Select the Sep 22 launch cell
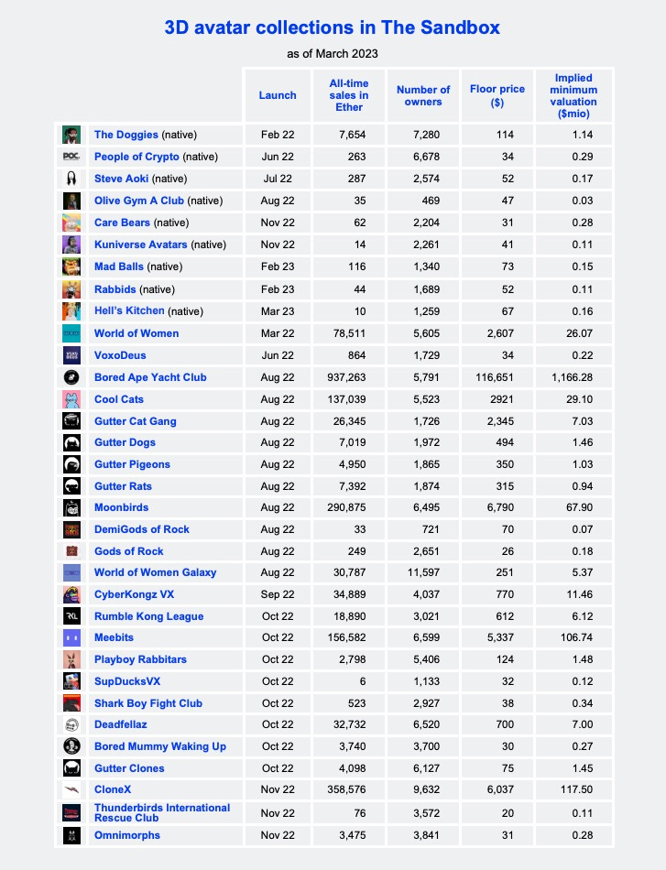Viewport: 666px width, 870px height. pos(278,594)
